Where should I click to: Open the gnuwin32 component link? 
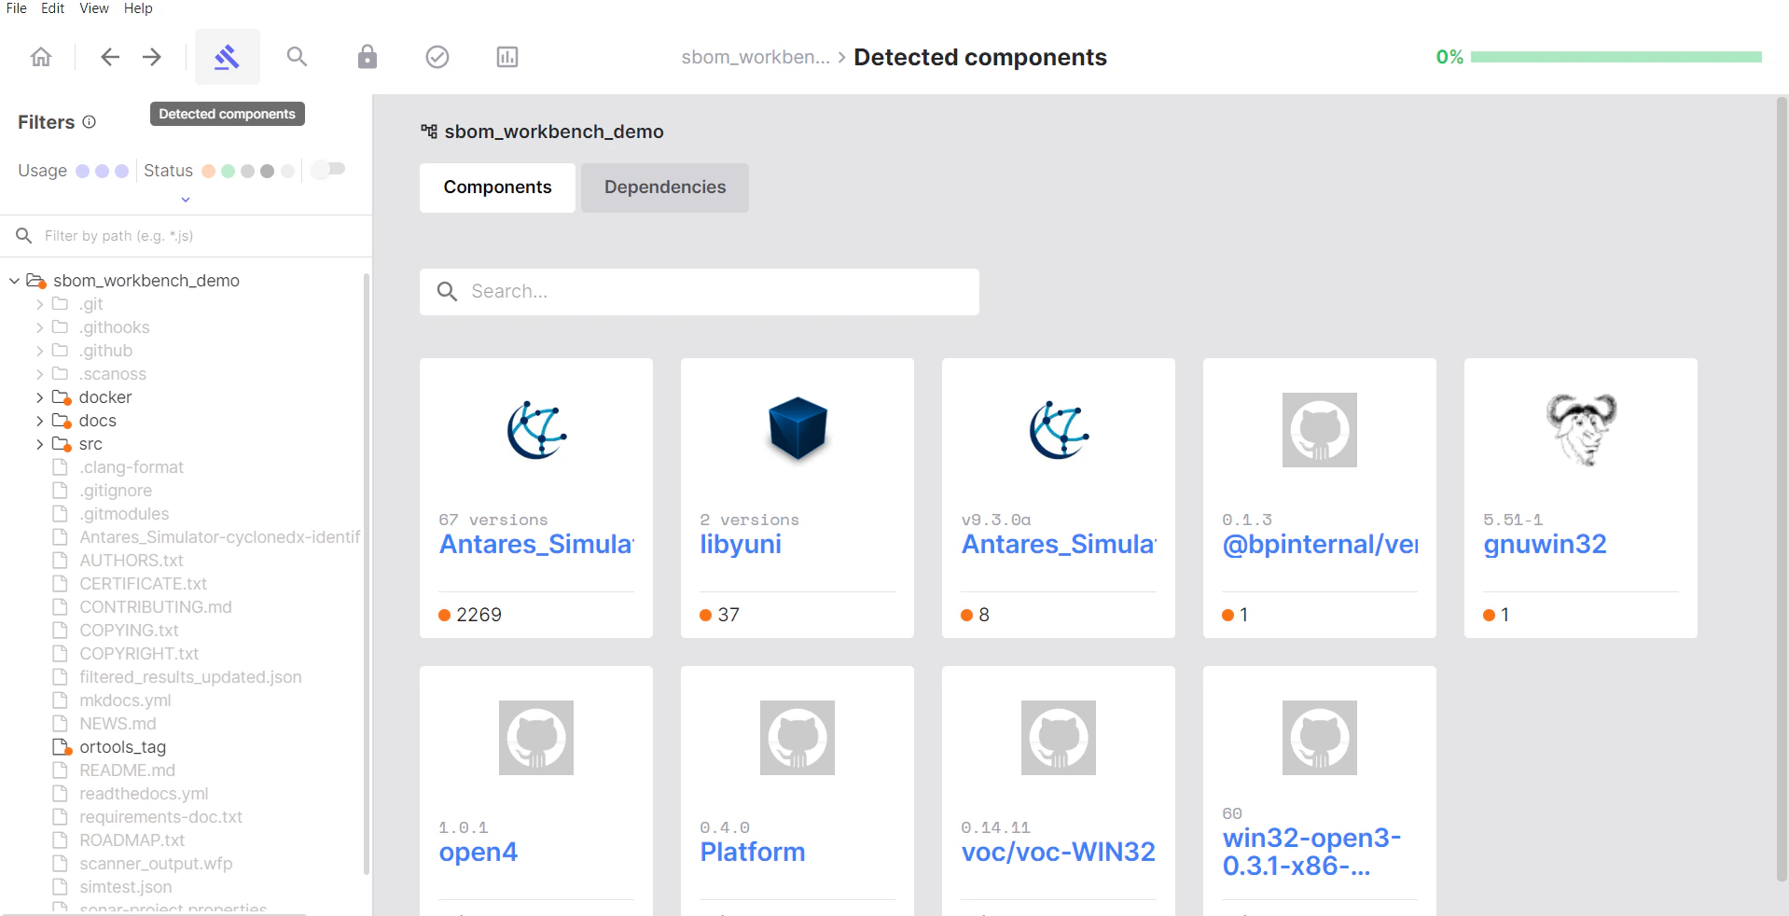1545,545
